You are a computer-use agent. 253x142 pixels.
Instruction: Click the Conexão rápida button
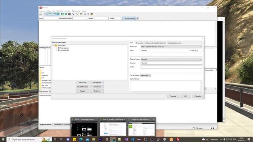coord(129,19)
